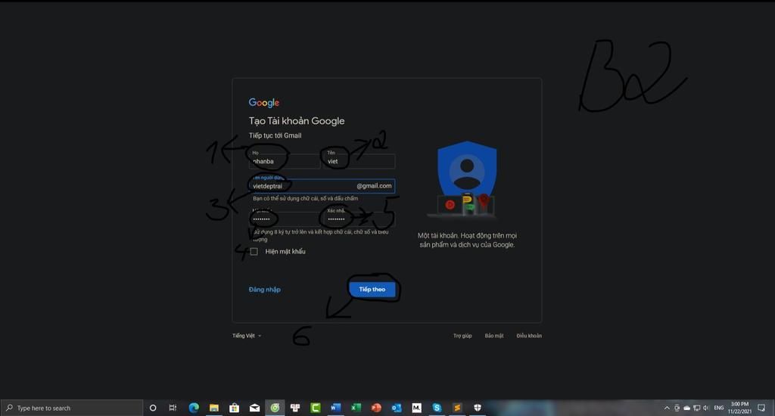This screenshot has height=416, width=775.
Task: Toggle the Hiện mật khẩu checkbox
Action: [254, 251]
